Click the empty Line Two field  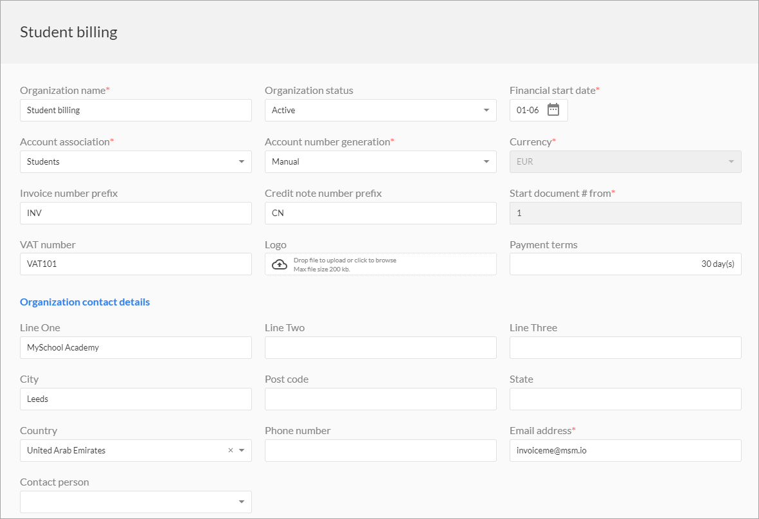(x=380, y=347)
